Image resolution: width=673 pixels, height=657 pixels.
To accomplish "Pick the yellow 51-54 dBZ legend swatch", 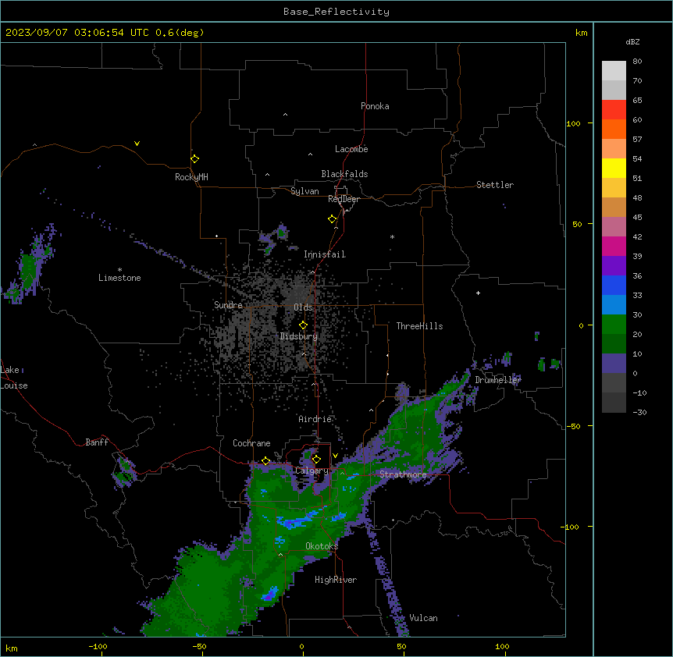I will [x=614, y=169].
